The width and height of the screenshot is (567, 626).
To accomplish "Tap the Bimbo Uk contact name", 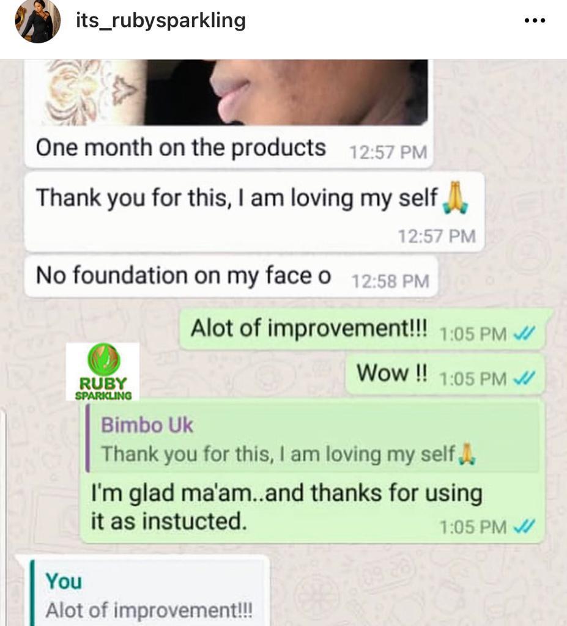I will [x=147, y=425].
